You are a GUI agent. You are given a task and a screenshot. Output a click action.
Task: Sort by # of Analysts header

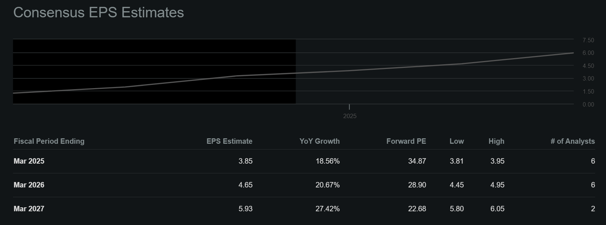(572, 141)
